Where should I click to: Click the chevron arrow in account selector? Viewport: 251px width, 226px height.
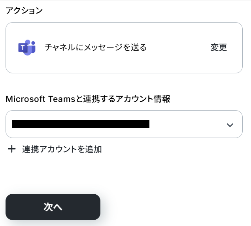[x=230, y=125]
